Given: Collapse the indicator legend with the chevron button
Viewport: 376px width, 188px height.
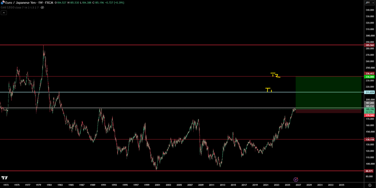Looking at the screenshot, I should click(4, 13).
